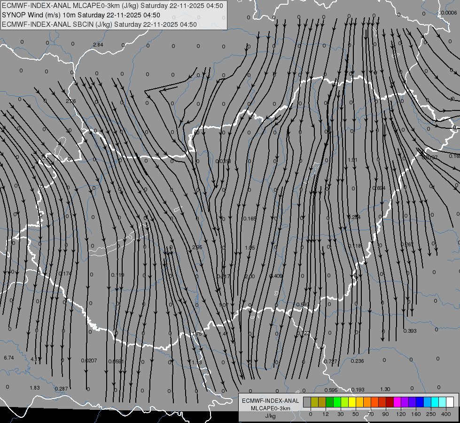The image size is (460, 423).
Task: Click the map value 0.119
Action: [x=117, y=275]
